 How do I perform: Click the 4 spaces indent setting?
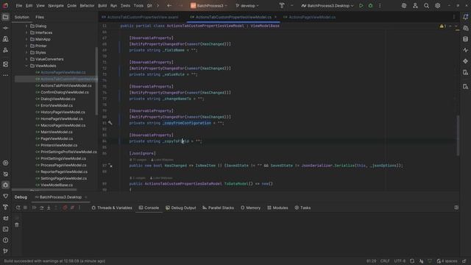[x=447, y=261]
